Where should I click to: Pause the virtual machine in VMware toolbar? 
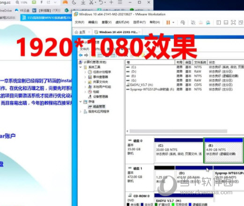[168, 22]
